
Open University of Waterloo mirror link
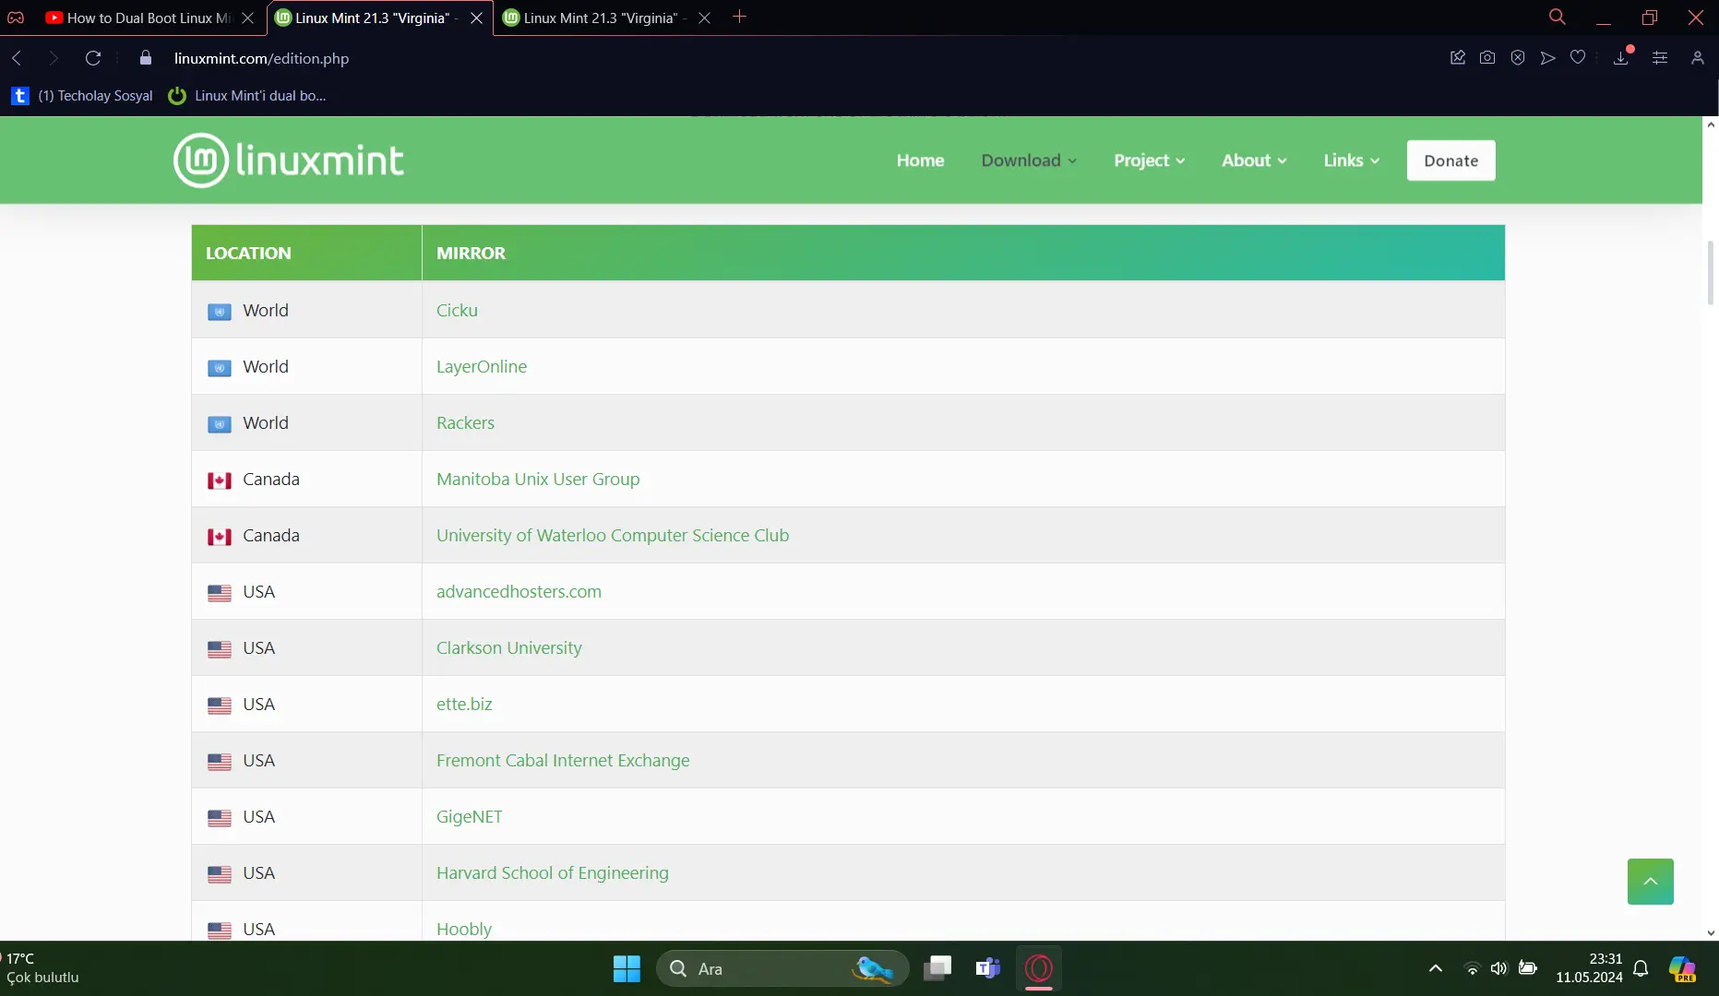pyautogui.click(x=613, y=535)
